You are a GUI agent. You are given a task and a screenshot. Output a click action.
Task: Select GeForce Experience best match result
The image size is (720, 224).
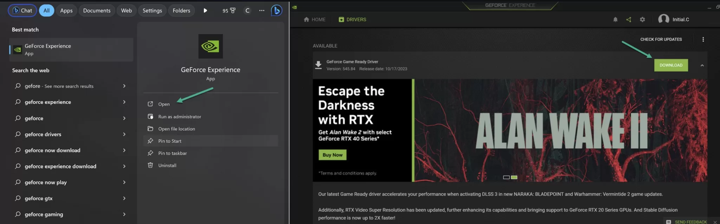pos(71,50)
